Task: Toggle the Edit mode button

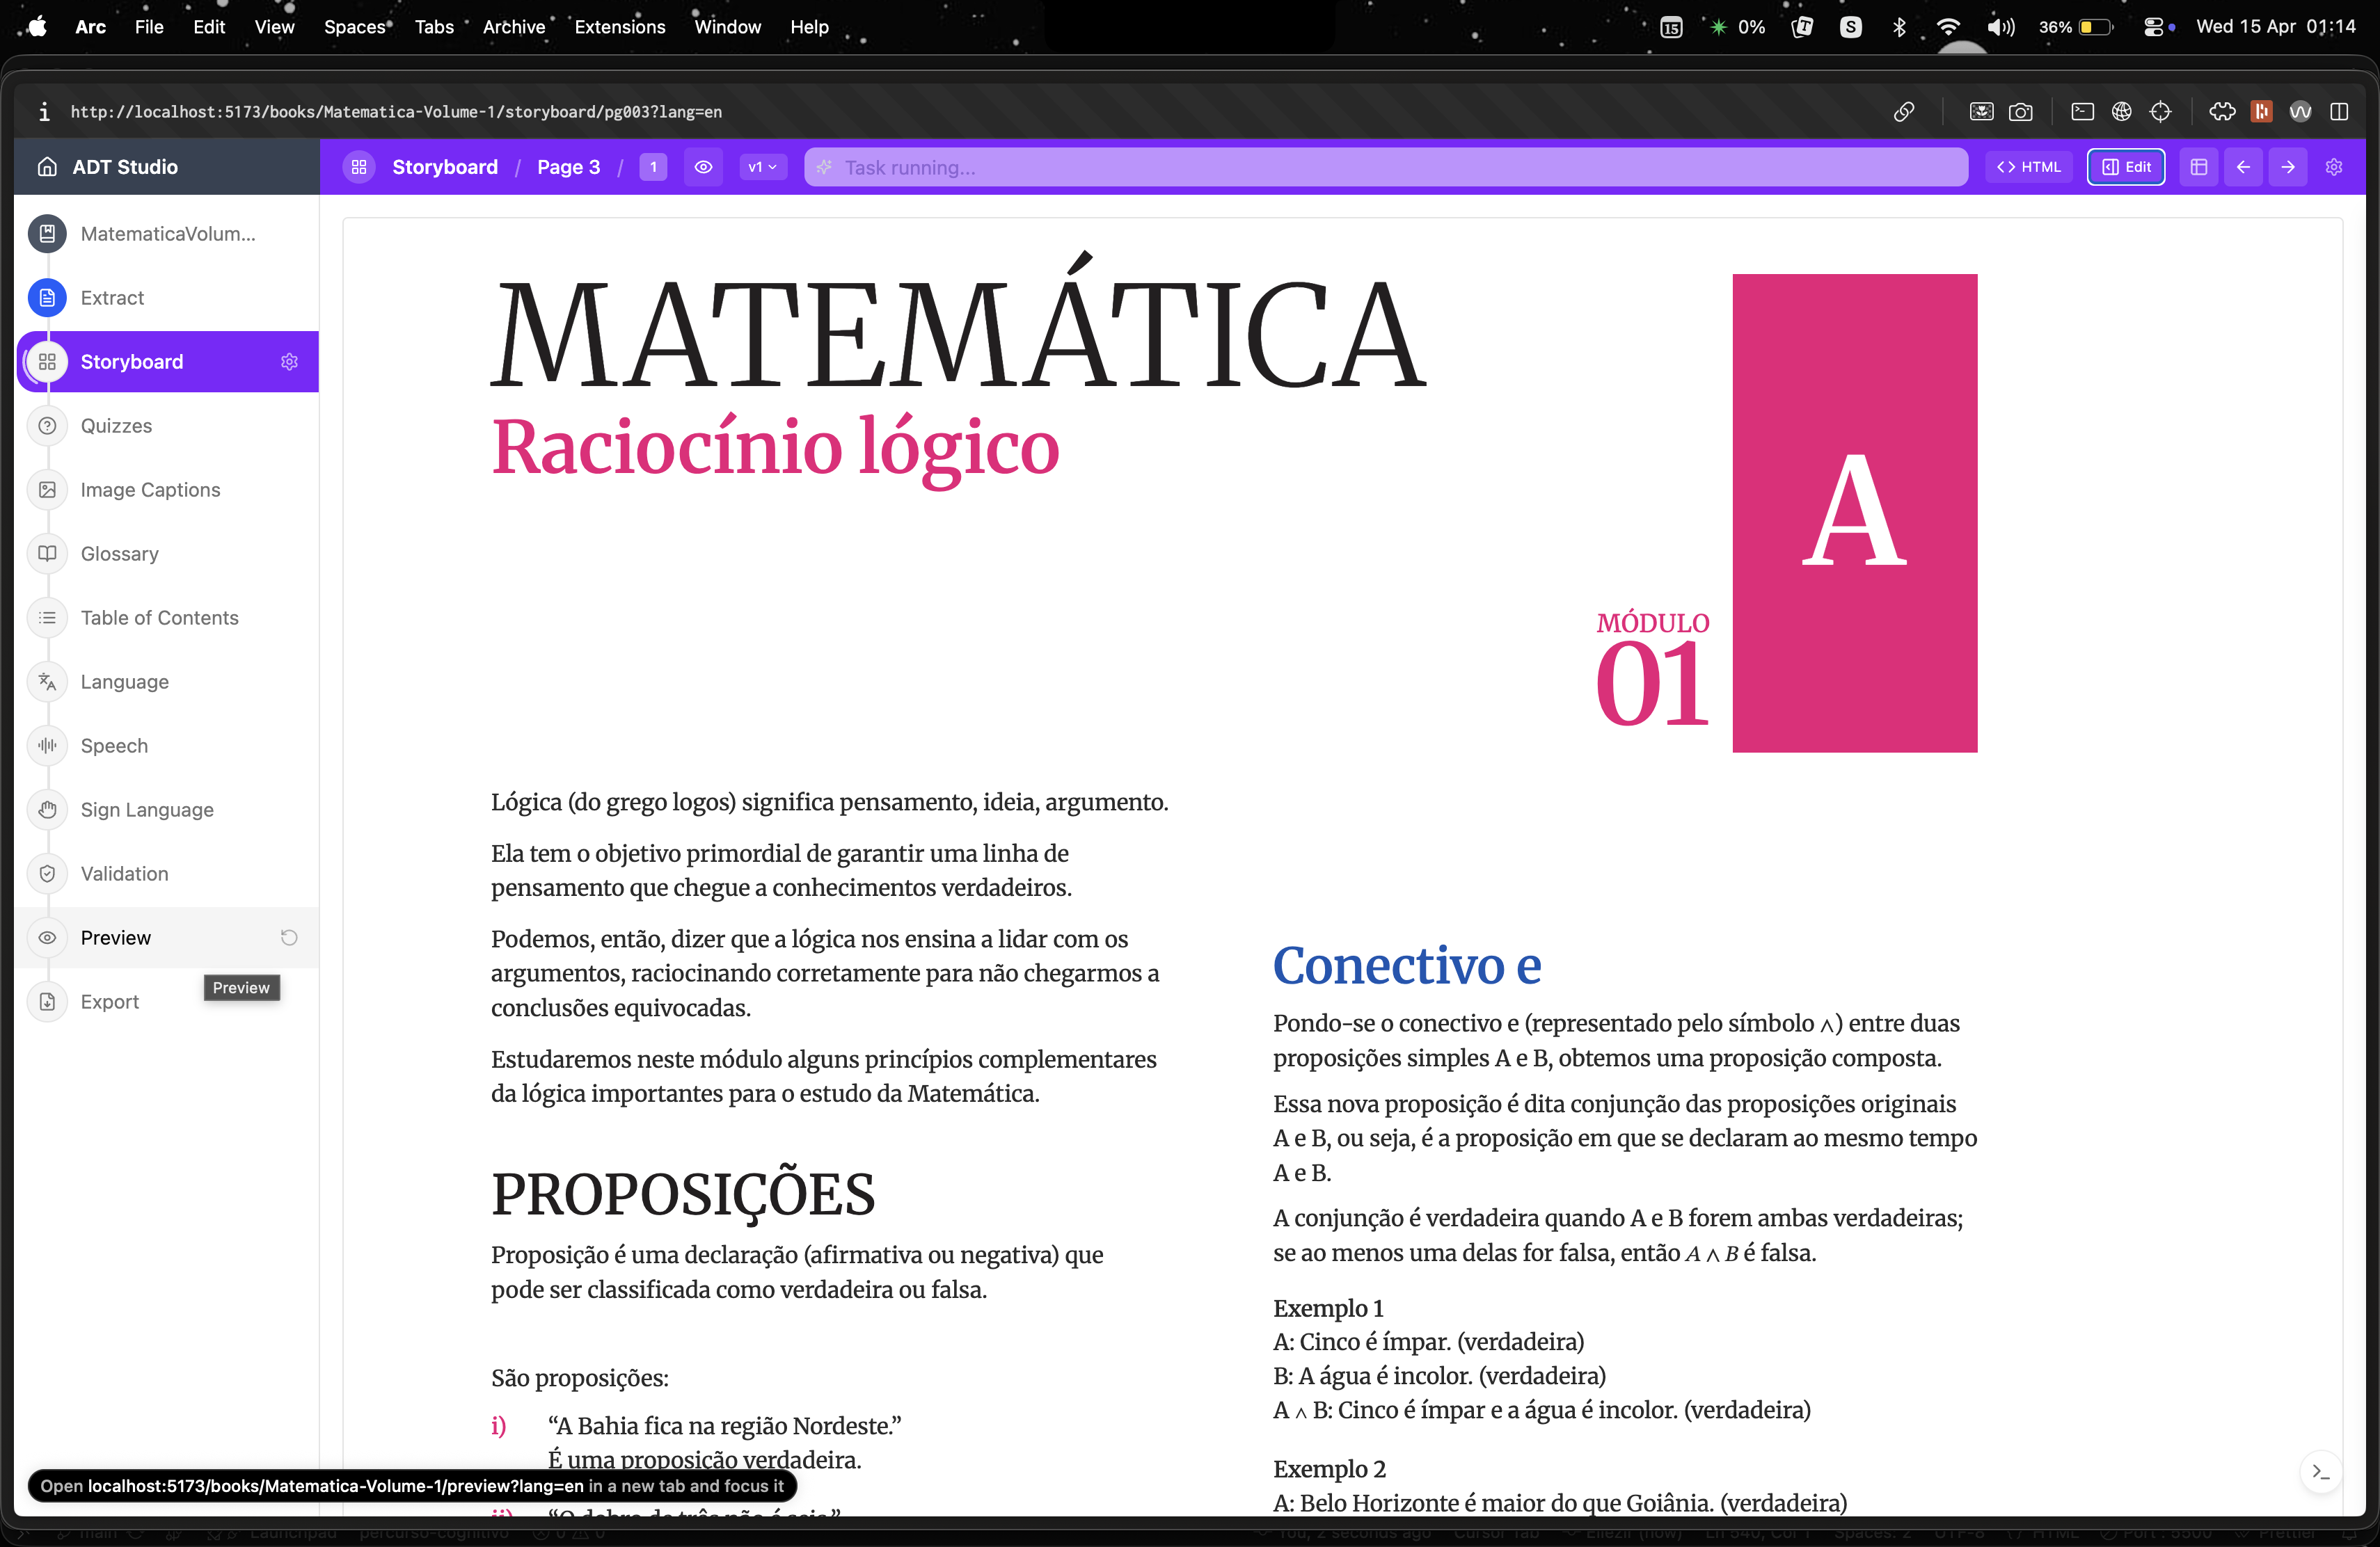Action: click(2126, 167)
